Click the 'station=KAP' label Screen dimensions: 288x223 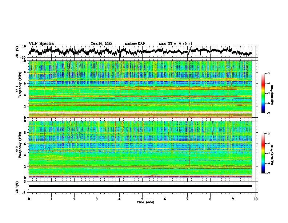pos(135,44)
